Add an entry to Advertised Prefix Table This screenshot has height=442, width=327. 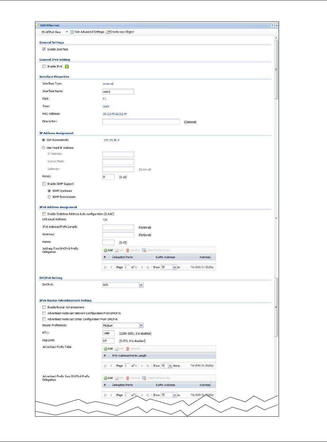108,349
